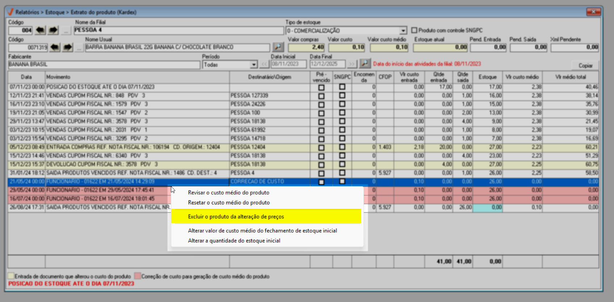Image resolution: width=614 pixels, height=302 pixels.
Task: Click the << previous period button
Action: click(264, 64)
